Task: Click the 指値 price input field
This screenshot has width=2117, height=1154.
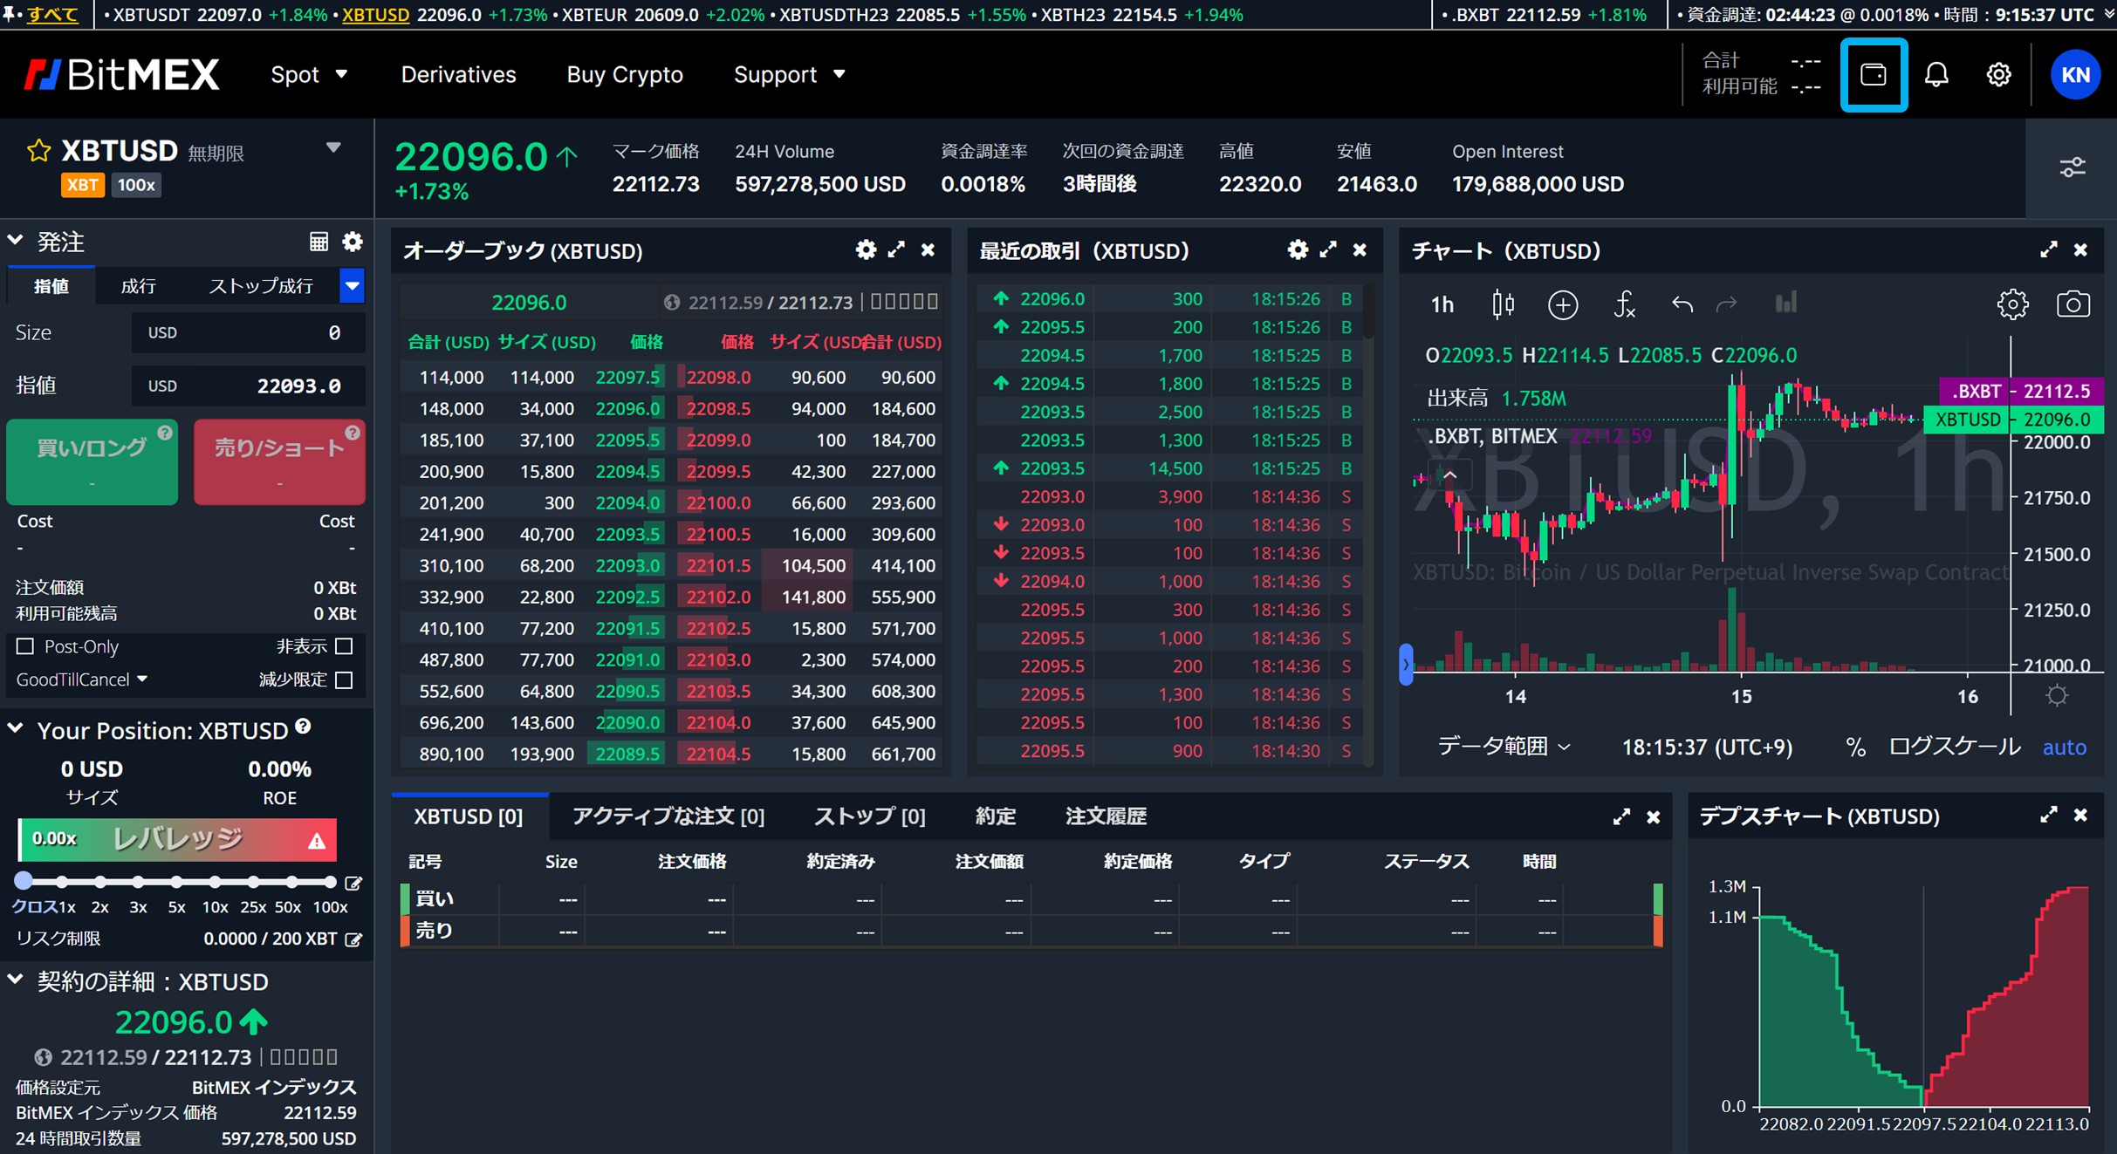Action: 248,386
